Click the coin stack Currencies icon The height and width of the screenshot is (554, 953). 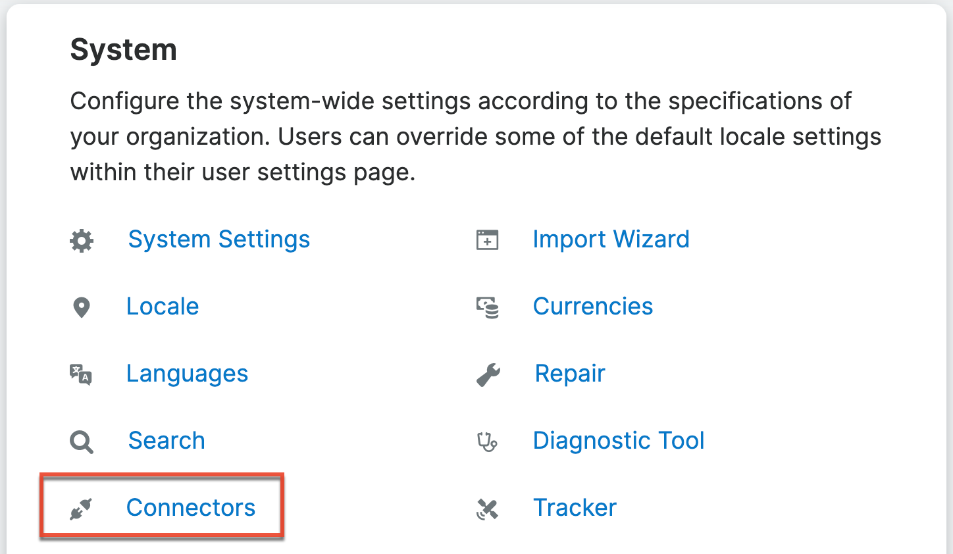[488, 307]
